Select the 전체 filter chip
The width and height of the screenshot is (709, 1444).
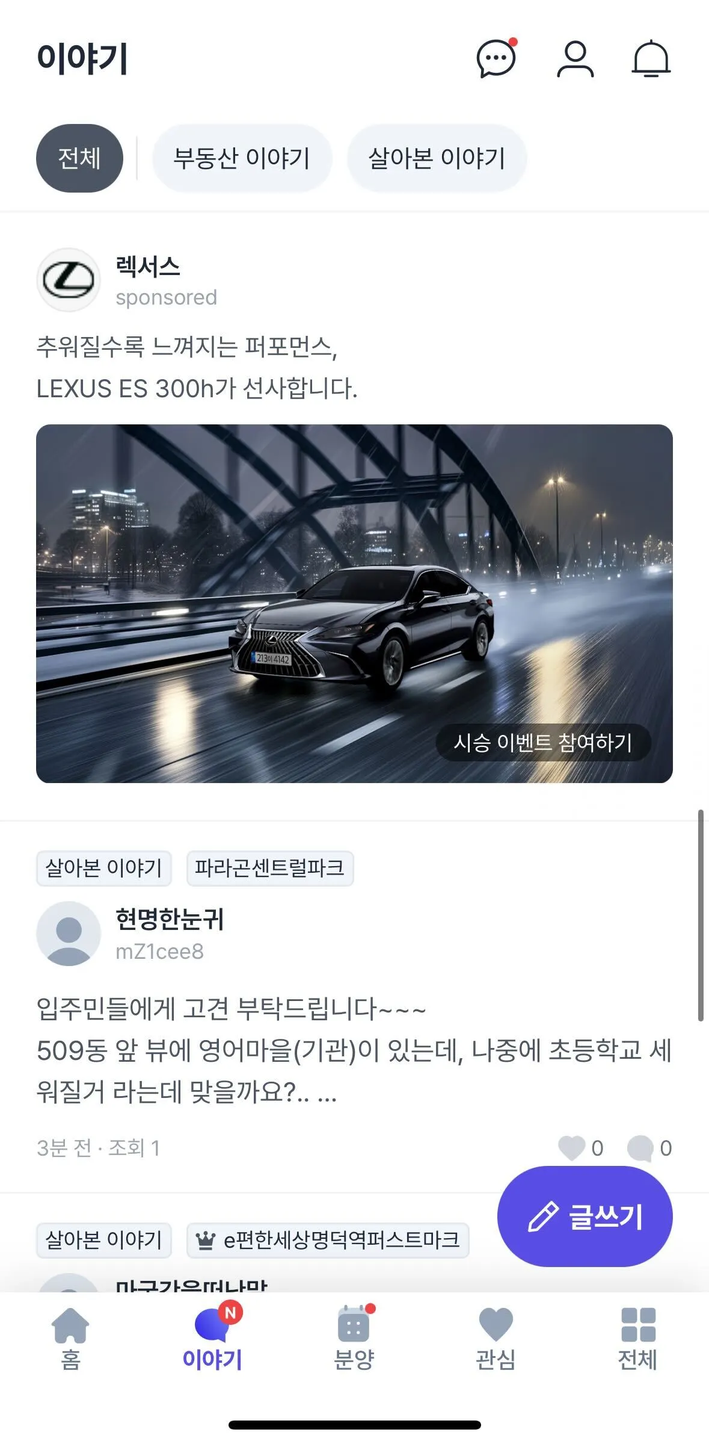(79, 158)
